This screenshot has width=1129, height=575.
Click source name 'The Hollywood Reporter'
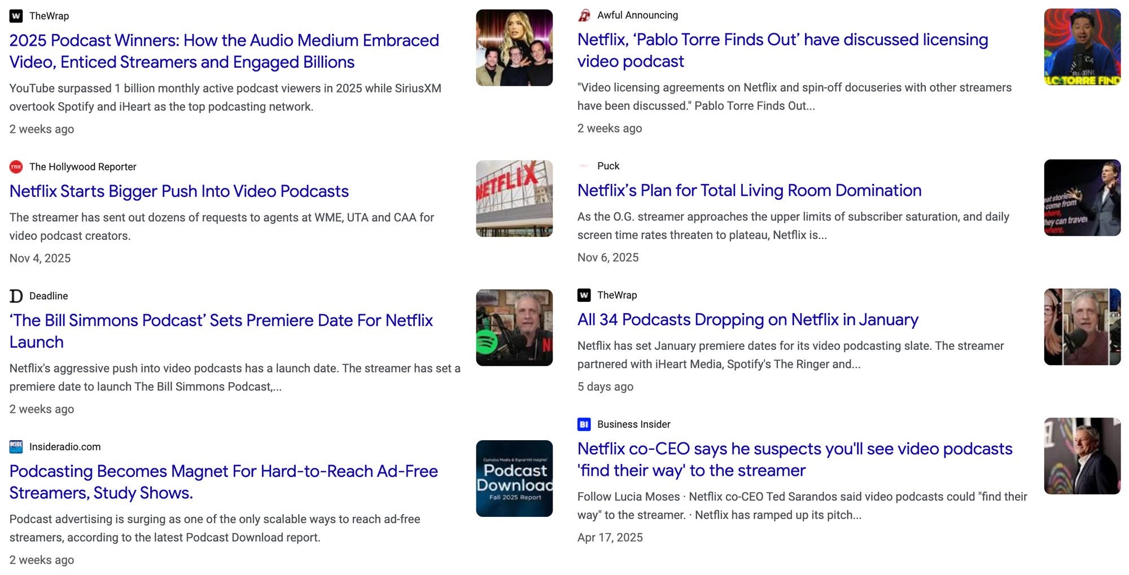tap(83, 166)
